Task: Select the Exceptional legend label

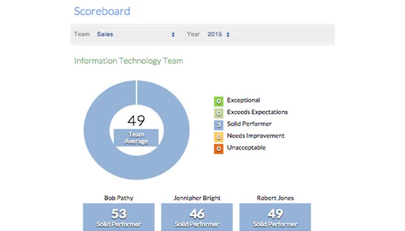Action: click(244, 100)
